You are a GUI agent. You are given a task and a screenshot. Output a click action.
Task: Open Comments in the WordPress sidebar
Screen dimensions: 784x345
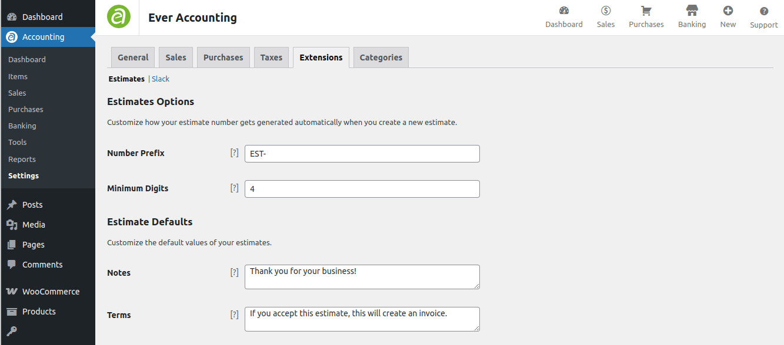click(x=48, y=265)
